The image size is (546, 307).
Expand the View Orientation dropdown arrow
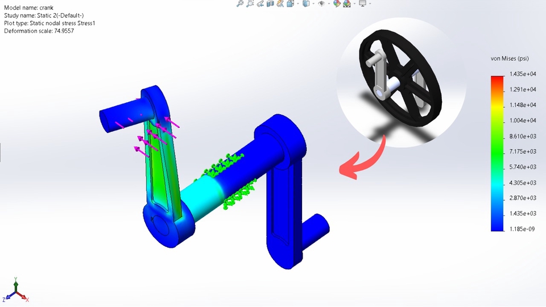tap(297, 3)
